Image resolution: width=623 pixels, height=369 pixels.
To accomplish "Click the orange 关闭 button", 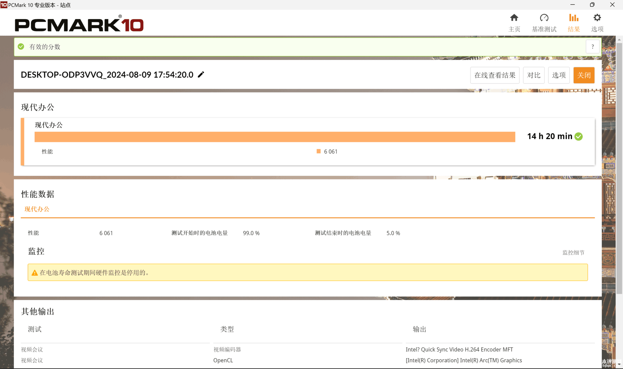I will (584, 75).
